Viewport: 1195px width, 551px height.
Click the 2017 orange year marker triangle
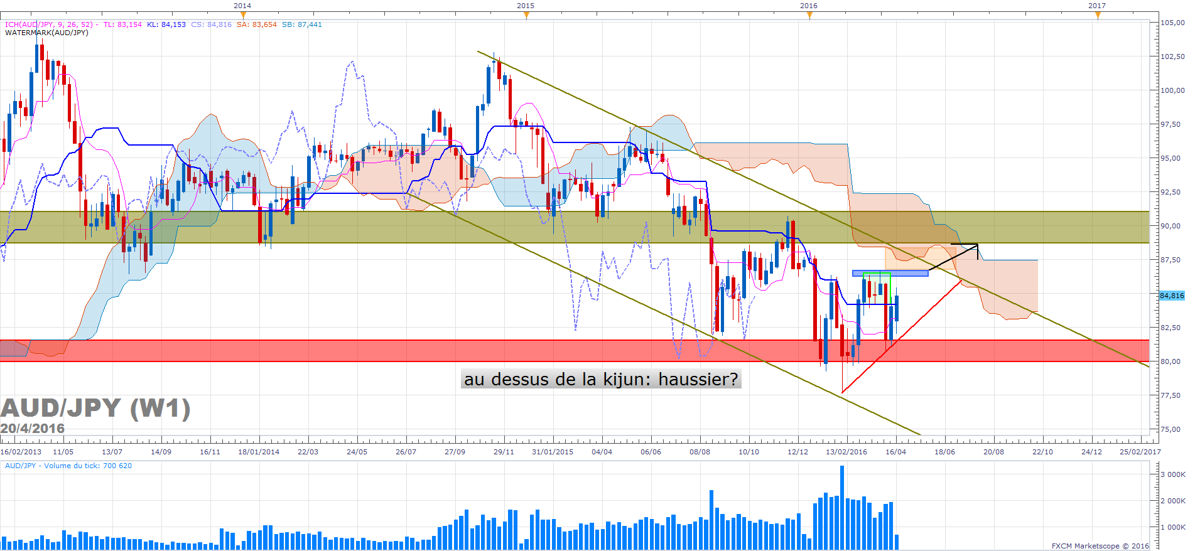coord(1098,16)
